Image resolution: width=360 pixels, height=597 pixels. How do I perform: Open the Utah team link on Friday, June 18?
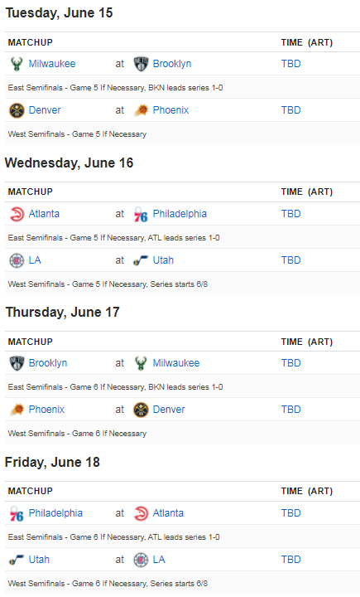39,560
